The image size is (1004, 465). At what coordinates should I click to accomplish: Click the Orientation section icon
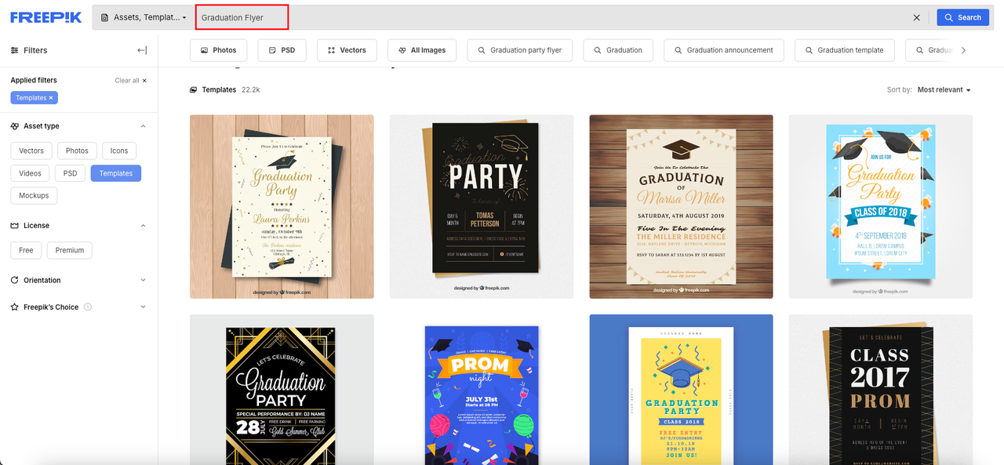(15, 280)
